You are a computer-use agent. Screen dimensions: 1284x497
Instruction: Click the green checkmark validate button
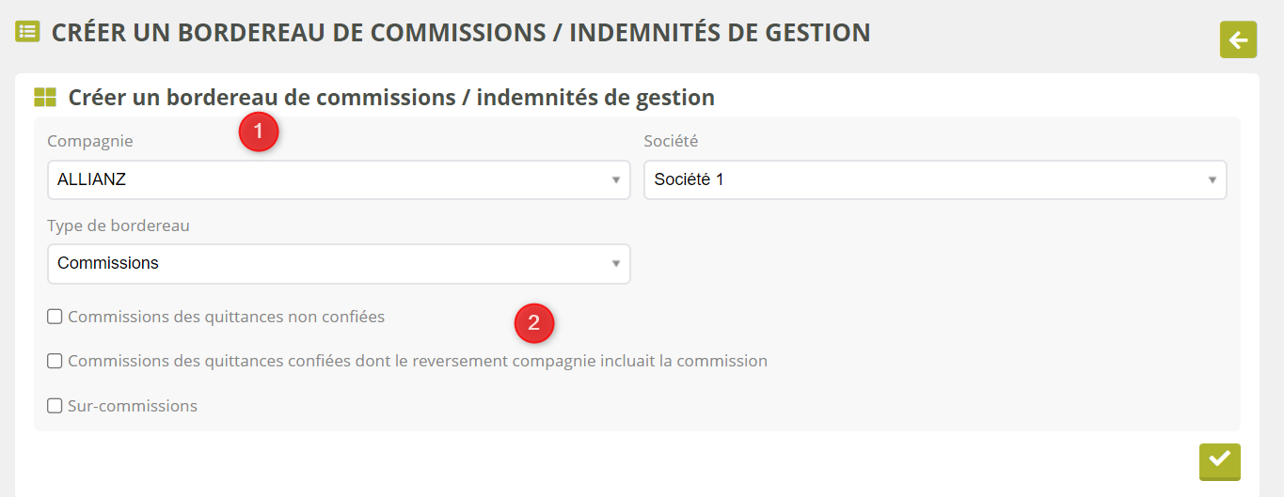coord(1219,460)
